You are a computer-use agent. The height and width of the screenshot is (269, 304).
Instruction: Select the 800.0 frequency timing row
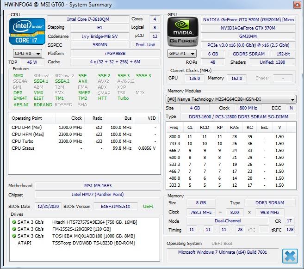[231, 137]
